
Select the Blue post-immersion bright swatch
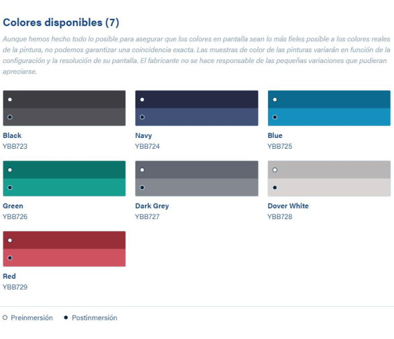pyautogui.click(x=329, y=117)
